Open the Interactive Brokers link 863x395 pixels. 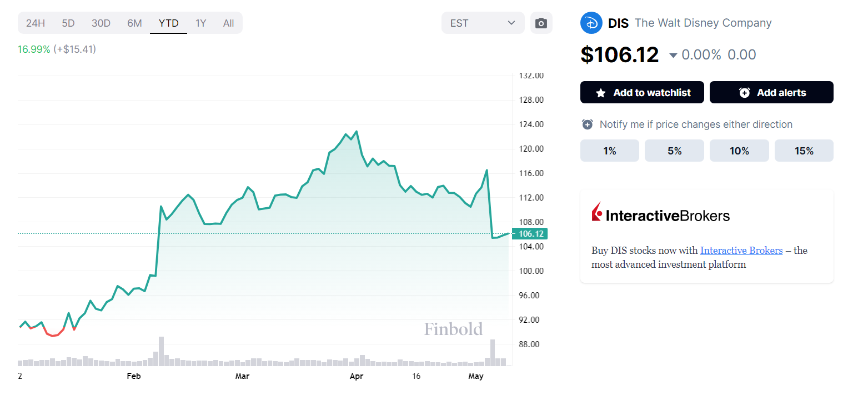pos(741,251)
